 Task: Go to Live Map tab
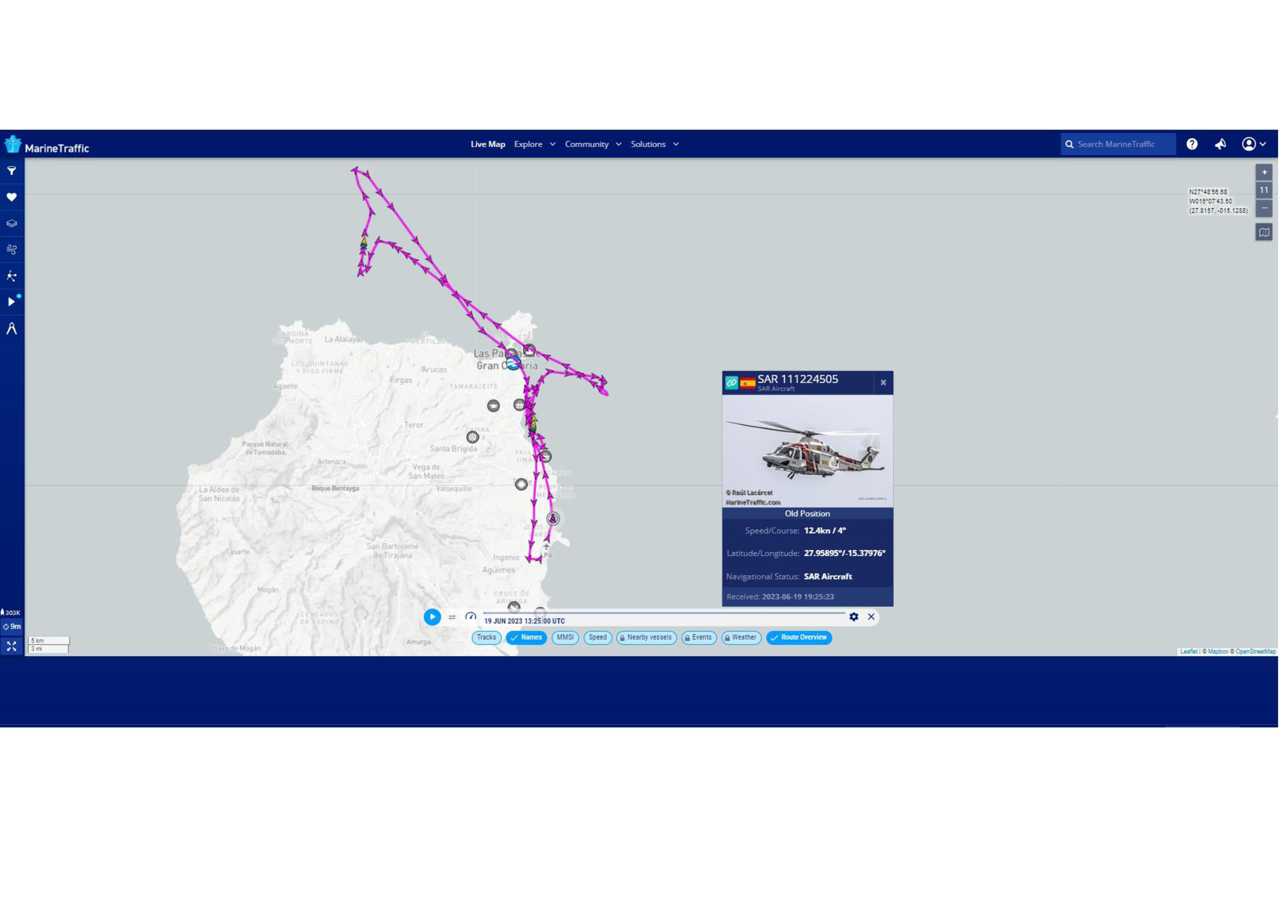tap(487, 144)
